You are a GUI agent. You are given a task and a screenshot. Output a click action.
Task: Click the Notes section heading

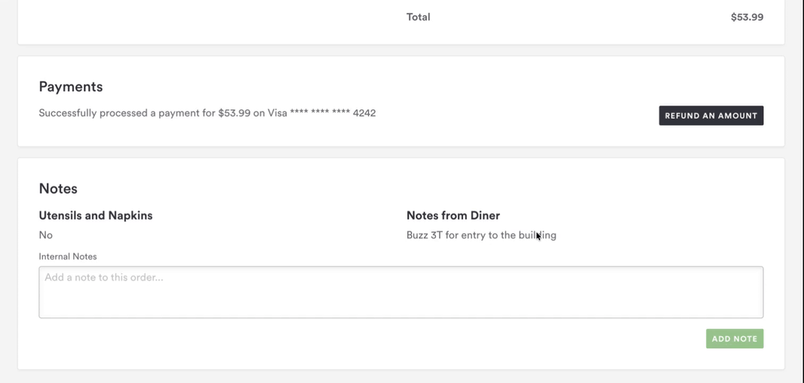click(x=58, y=188)
